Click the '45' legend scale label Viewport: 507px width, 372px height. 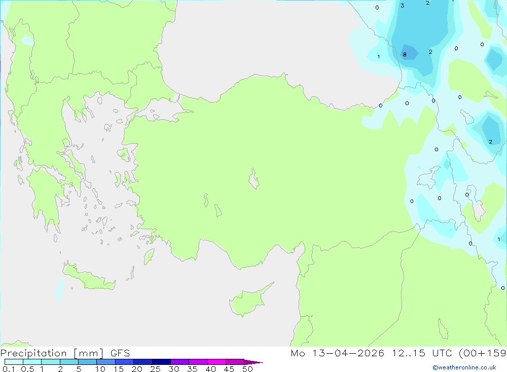pyautogui.click(x=229, y=369)
